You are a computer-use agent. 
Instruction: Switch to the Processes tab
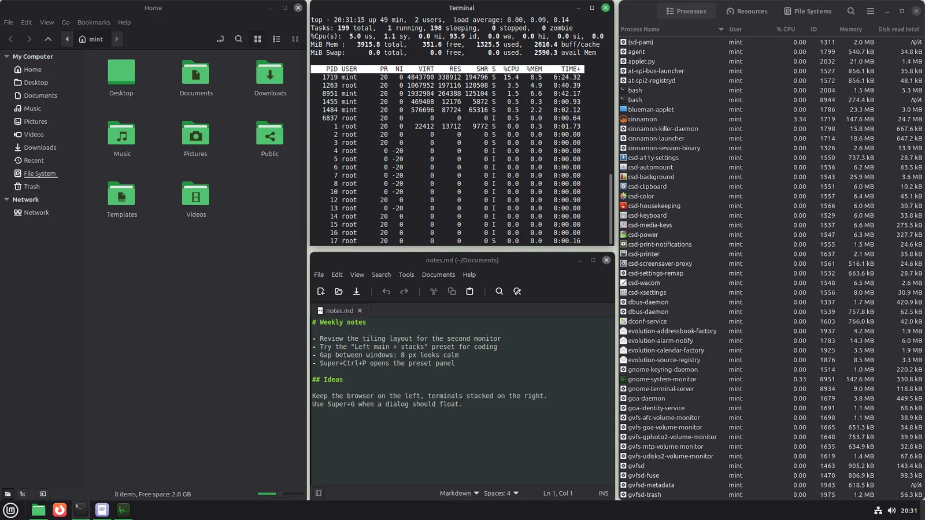(x=686, y=11)
